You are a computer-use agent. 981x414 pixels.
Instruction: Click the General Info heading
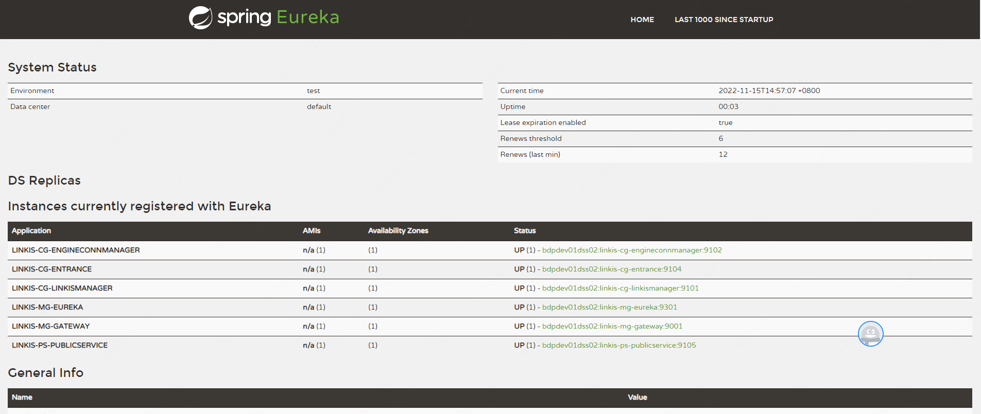(x=46, y=373)
